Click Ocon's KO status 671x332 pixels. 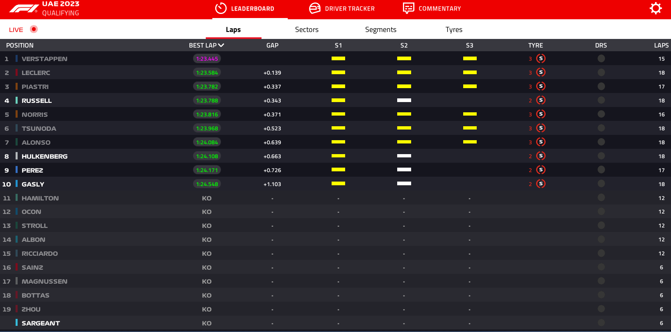207,212
